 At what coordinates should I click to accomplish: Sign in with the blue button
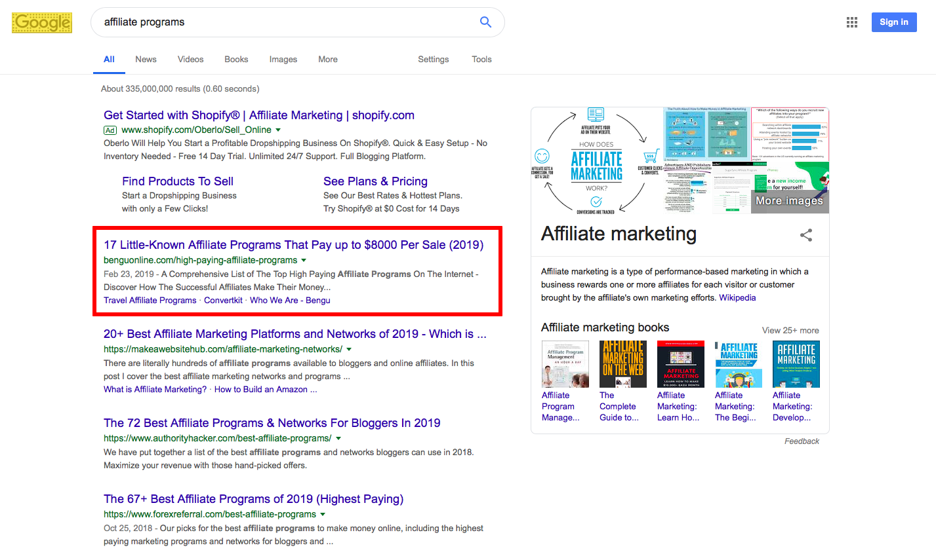[x=894, y=22]
